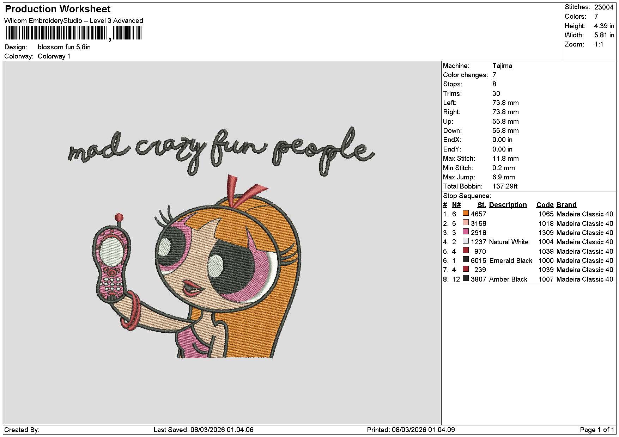Viewport: 619px width, 437px height.
Task: Select the Max Stitch value "11.8 mm"
Action: 505,159
